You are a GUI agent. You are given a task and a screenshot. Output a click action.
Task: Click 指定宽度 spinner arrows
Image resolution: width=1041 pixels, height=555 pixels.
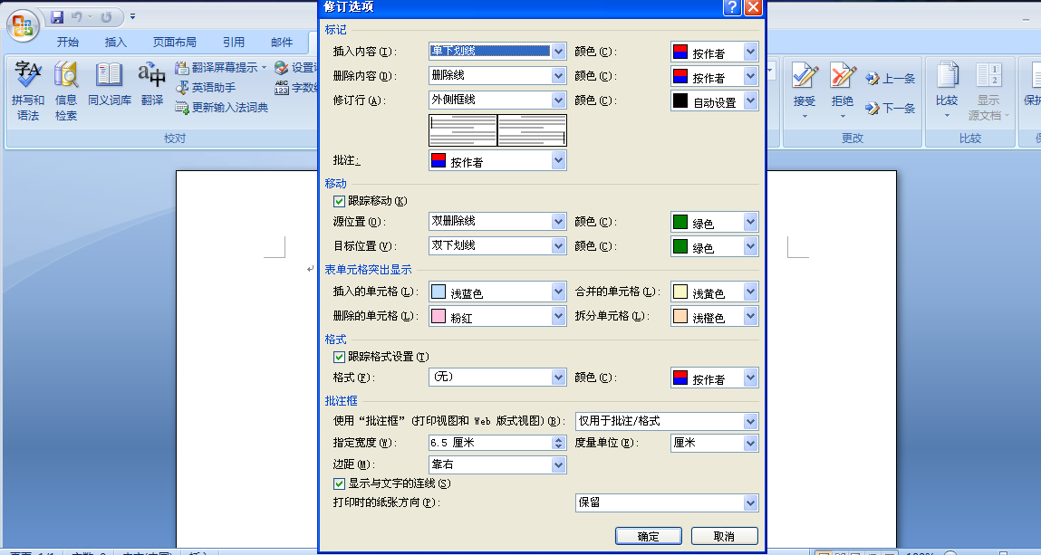click(x=559, y=443)
